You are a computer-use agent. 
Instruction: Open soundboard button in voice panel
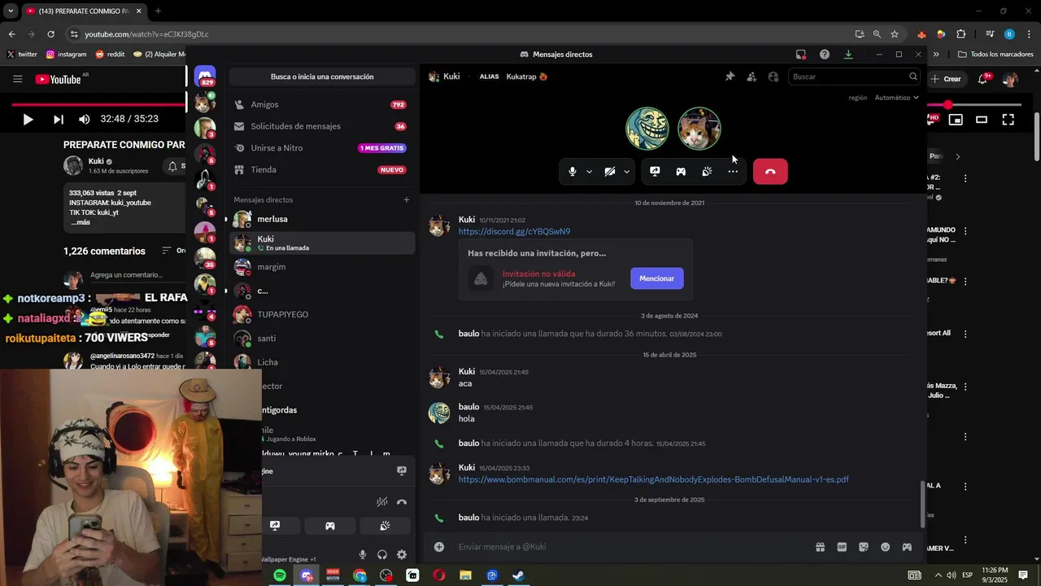(x=385, y=526)
